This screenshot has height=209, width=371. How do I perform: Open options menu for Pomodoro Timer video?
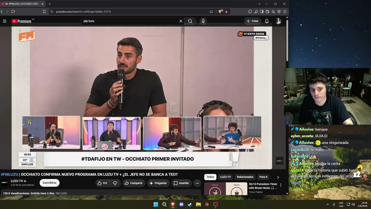pos(281,185)
